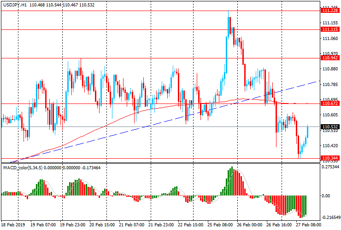Click the 111.115 red price label
The height and width of the screenshot is (230, 341).
(x=330, y=29)
